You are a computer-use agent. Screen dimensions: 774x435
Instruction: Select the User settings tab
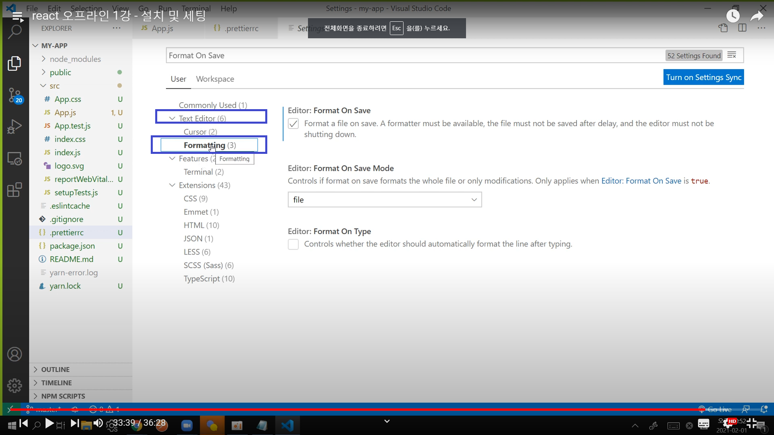[x=178, y=79]
